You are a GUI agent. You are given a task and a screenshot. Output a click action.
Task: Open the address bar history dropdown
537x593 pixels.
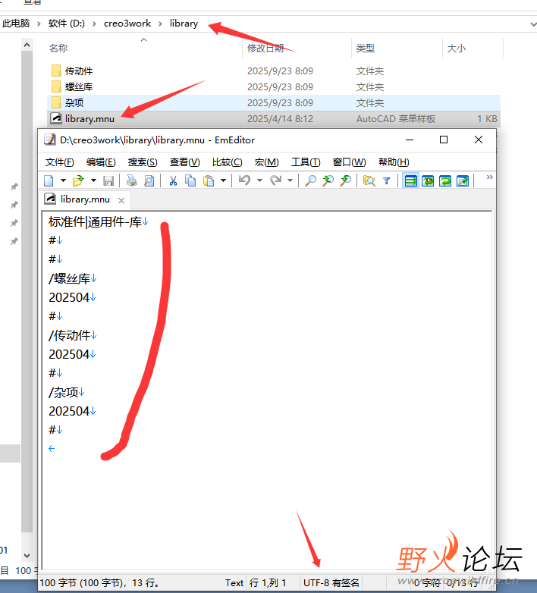tap(533, 24)
